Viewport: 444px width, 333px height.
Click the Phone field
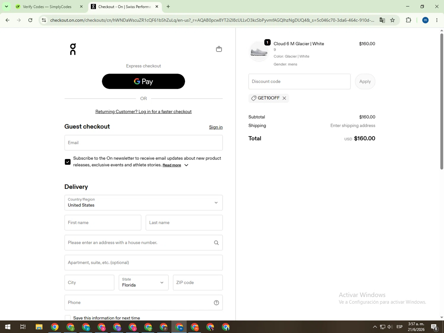(144, 303)
